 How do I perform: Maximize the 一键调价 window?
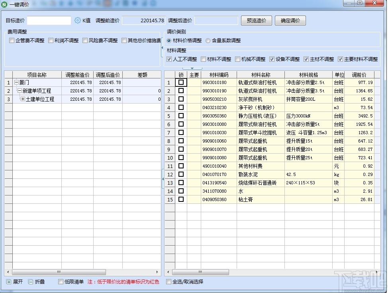pyautogui.click(x=360, y=3)
